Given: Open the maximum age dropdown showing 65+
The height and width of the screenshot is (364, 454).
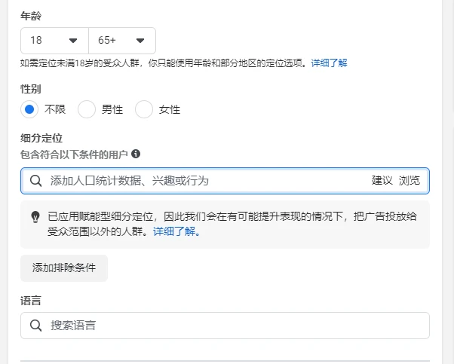Looking at the screenshot, I should pyautogui.click(x=122, y=41).
